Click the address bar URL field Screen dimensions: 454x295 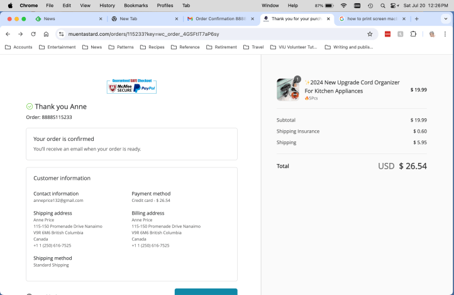pyautogui.click(x=208, y=34)
